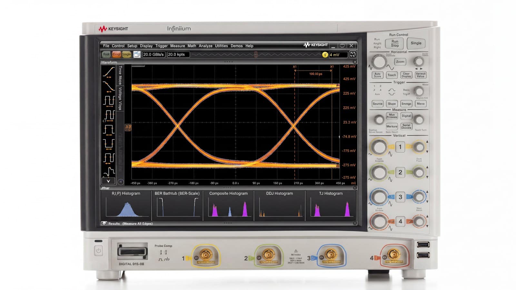516x290 pixels.
Task: Open the waveform snapshot toolbar icon
Action: [137, 54]
